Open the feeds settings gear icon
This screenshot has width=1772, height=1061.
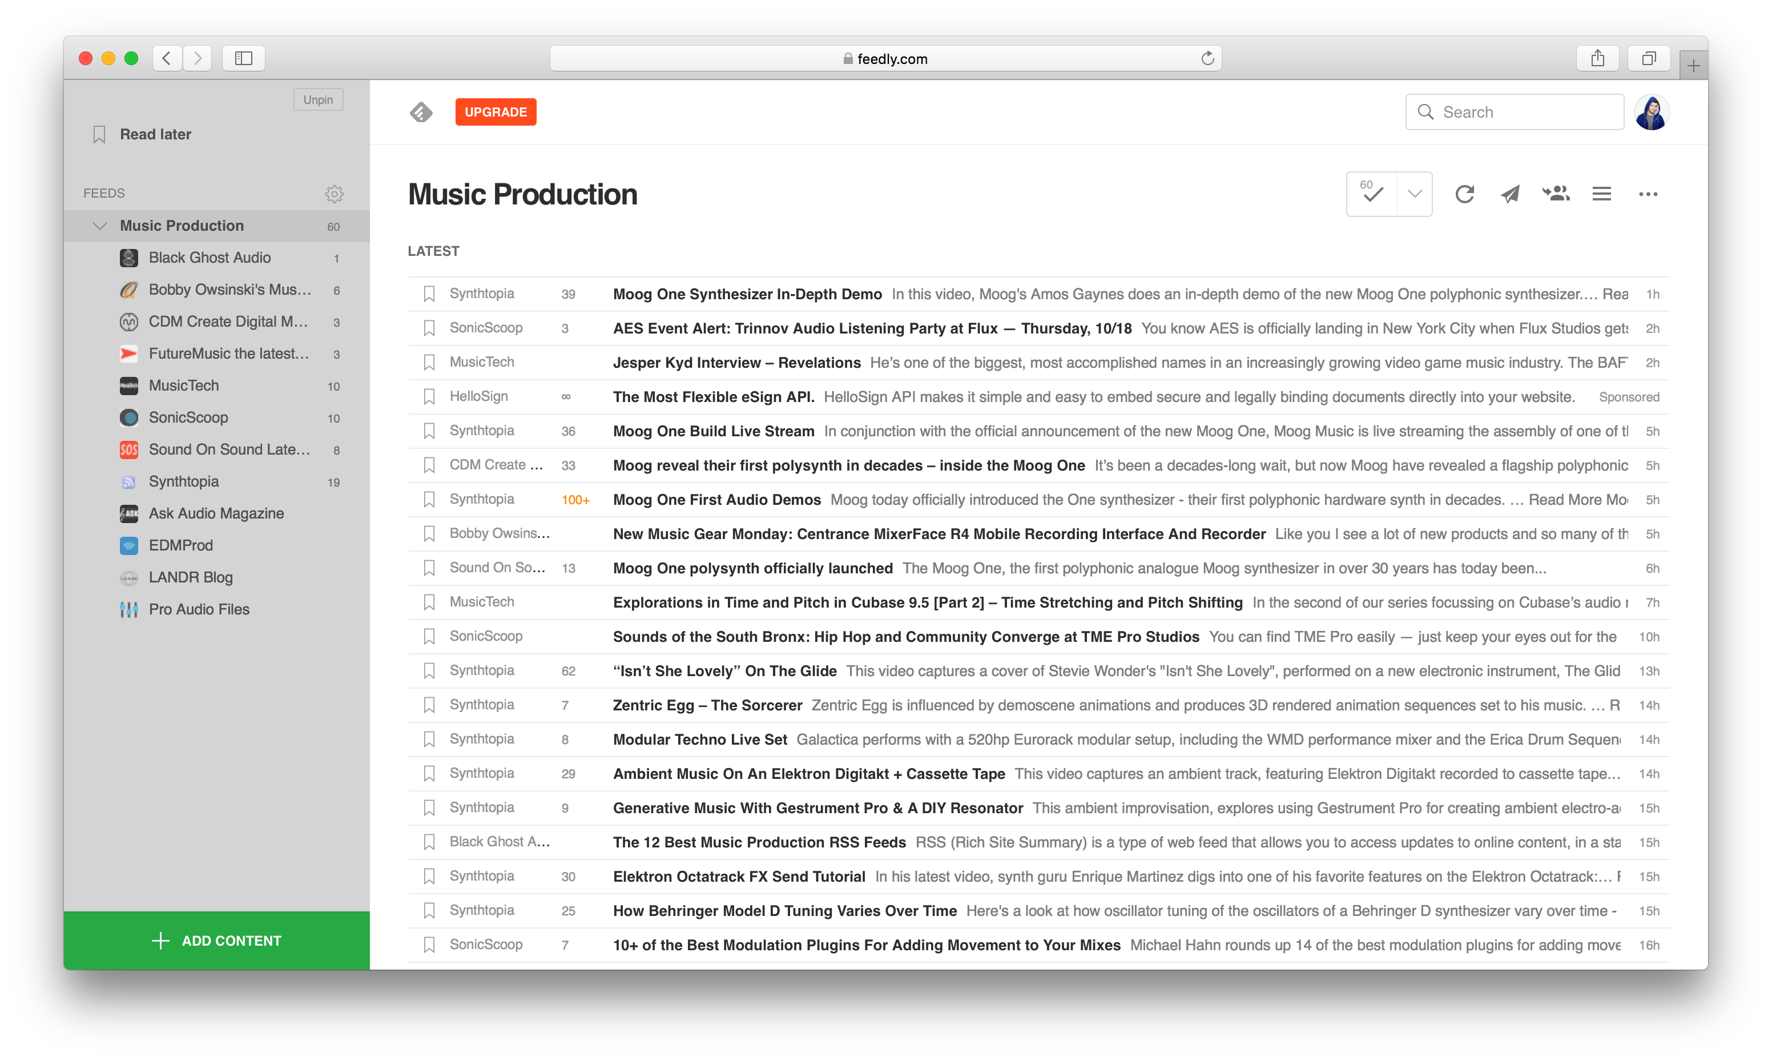click(334, 194)
